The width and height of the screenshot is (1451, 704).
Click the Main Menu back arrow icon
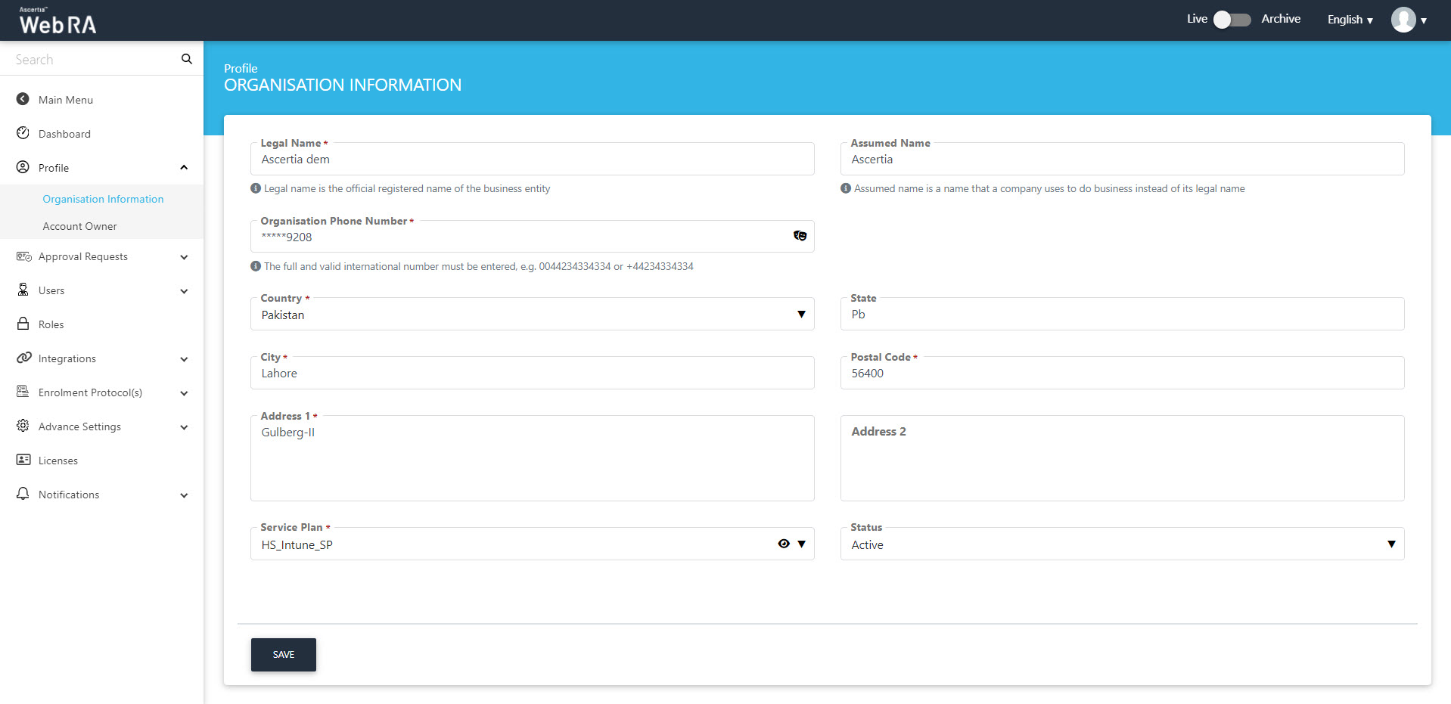(x=23, y=99)
